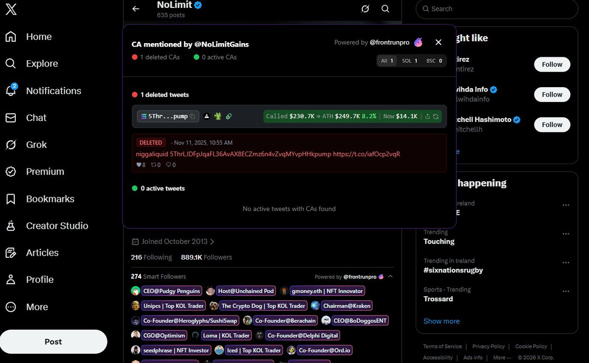Expand the More footer links menu
This screenshot has height=363, width=589.
(502, 358)
